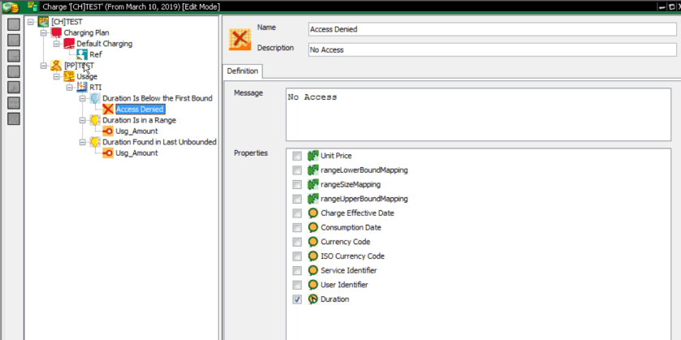Click the [PP]TEST price plan icon
Viewport: 681px width, 340px height.
tap(56, 66)
